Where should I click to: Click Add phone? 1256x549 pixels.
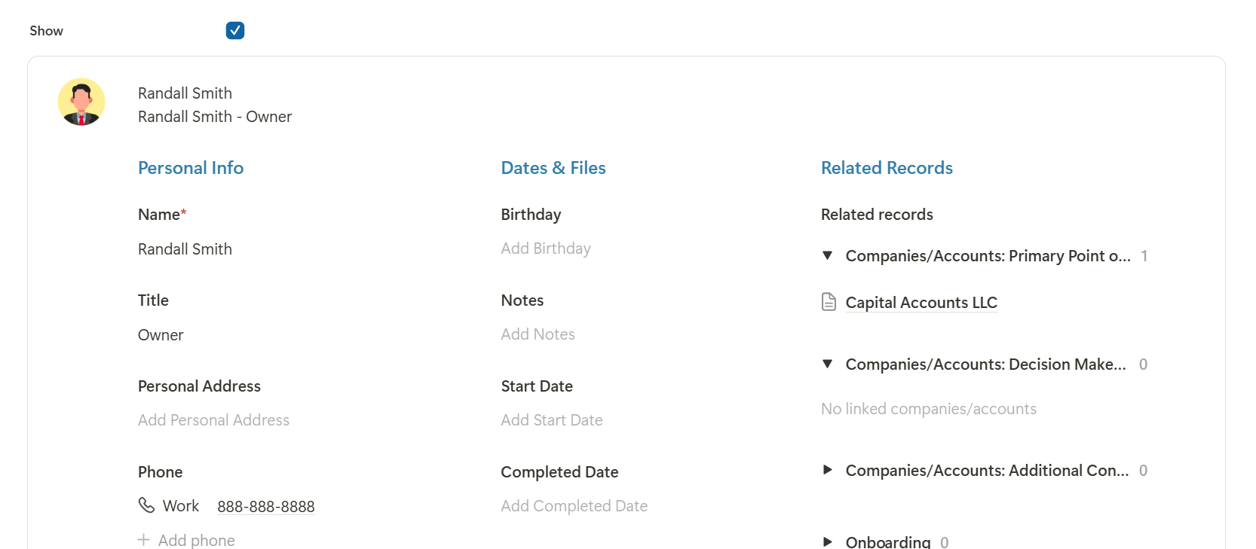[x=197, y=541]
